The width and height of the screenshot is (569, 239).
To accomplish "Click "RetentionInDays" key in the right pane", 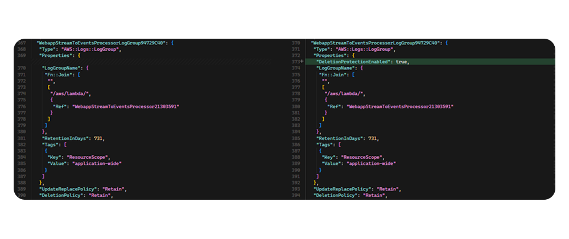I will pyautogui.click(x=340, y=138).
